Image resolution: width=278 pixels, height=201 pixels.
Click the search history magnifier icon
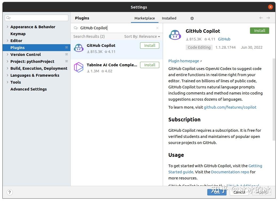(x=76, y=28)
